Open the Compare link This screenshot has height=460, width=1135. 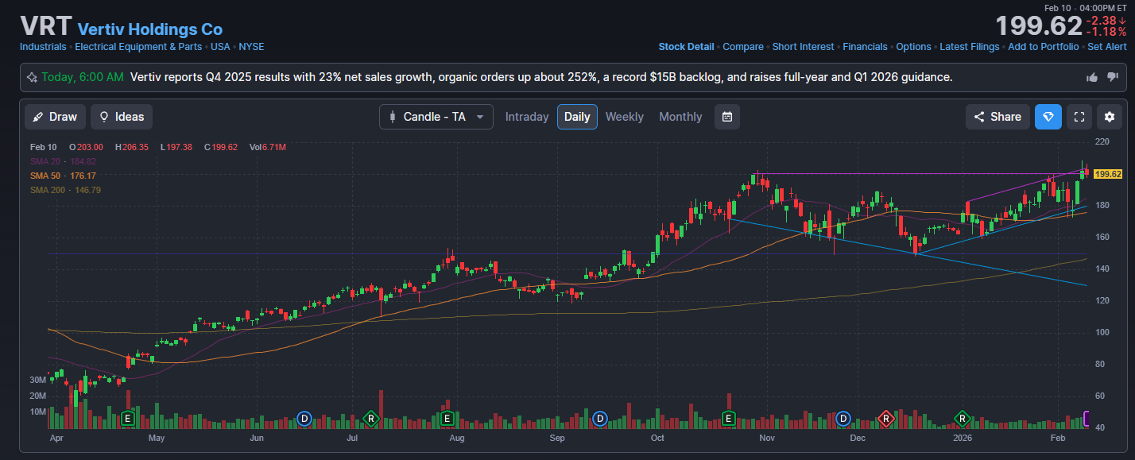coord(743,47)
